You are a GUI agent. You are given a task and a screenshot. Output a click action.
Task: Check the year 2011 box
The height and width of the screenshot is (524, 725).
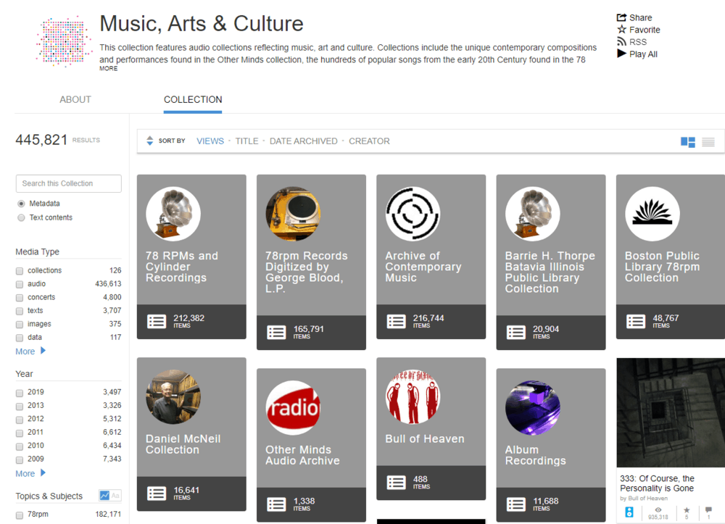coord(20,433)
